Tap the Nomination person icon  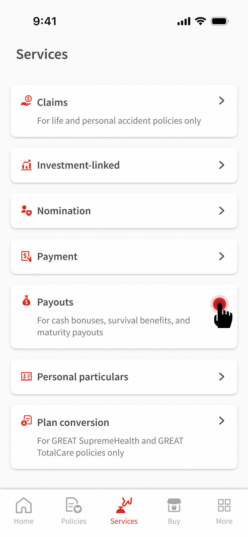pos(26,210)
